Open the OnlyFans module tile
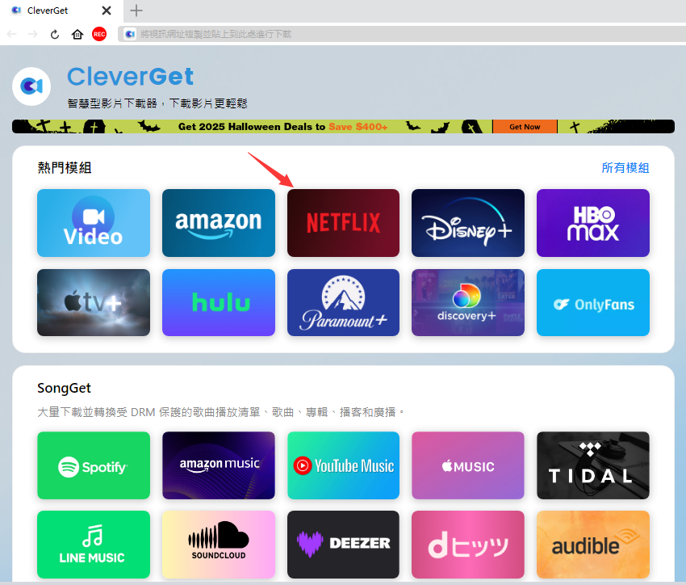This screenshot has width=686, height=585. point(593,302)
